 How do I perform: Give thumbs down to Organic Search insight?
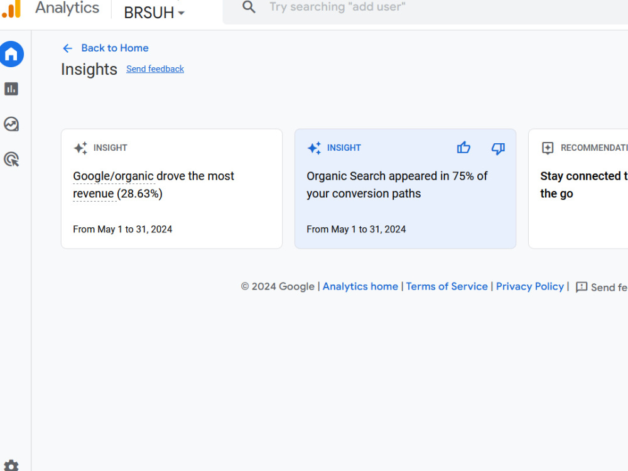pos(498,148)
